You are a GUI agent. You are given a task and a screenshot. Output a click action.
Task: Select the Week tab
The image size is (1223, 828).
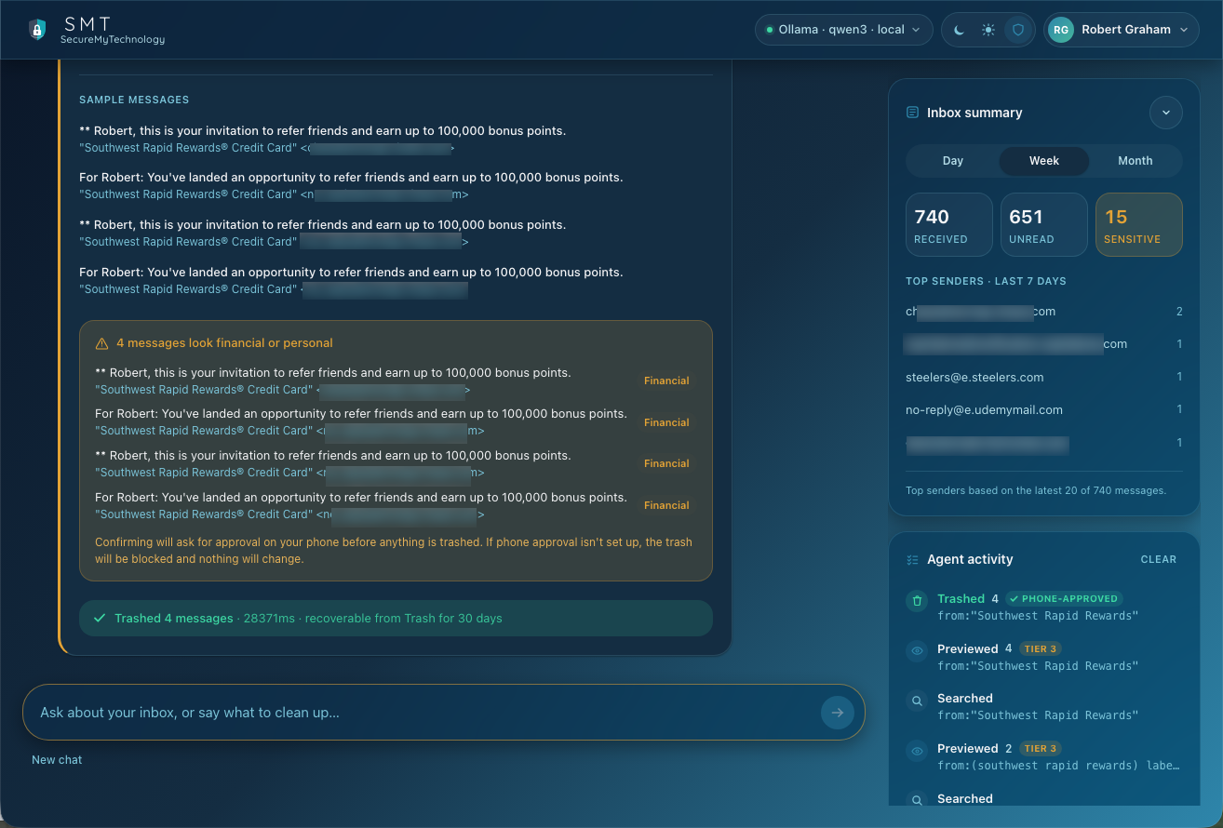coord(1044,161)
